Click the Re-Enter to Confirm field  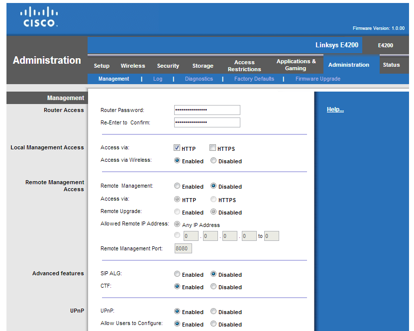point(207,122)
